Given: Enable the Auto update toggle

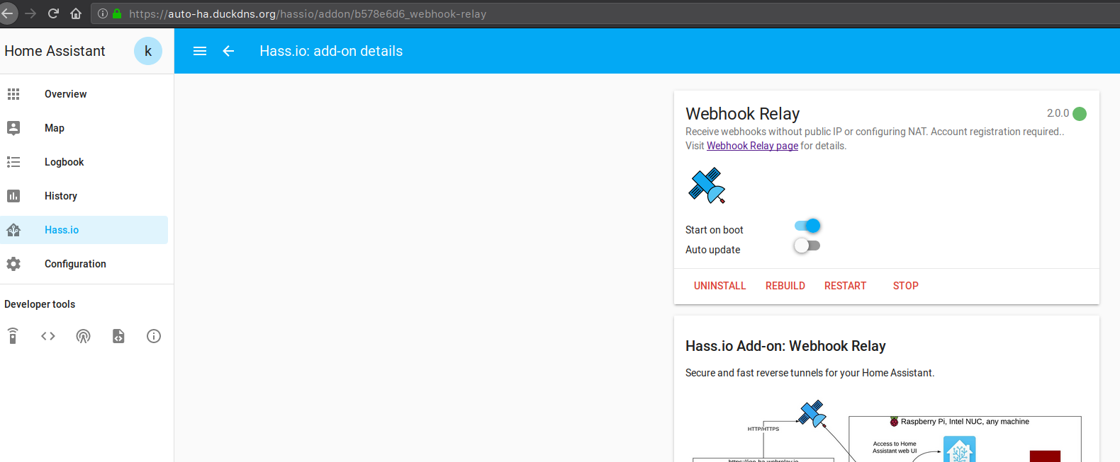Looking at the screenshot, I should point(807,246).
